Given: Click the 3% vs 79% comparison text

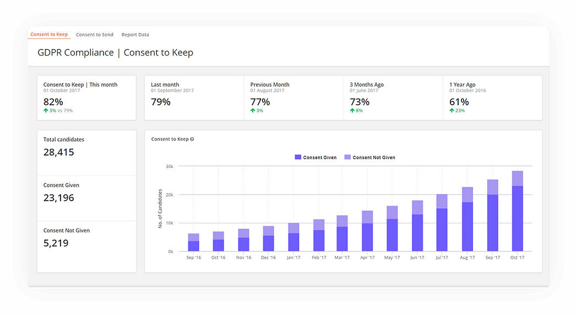Looking at the screenshot, I should click(x=61, y=110).
